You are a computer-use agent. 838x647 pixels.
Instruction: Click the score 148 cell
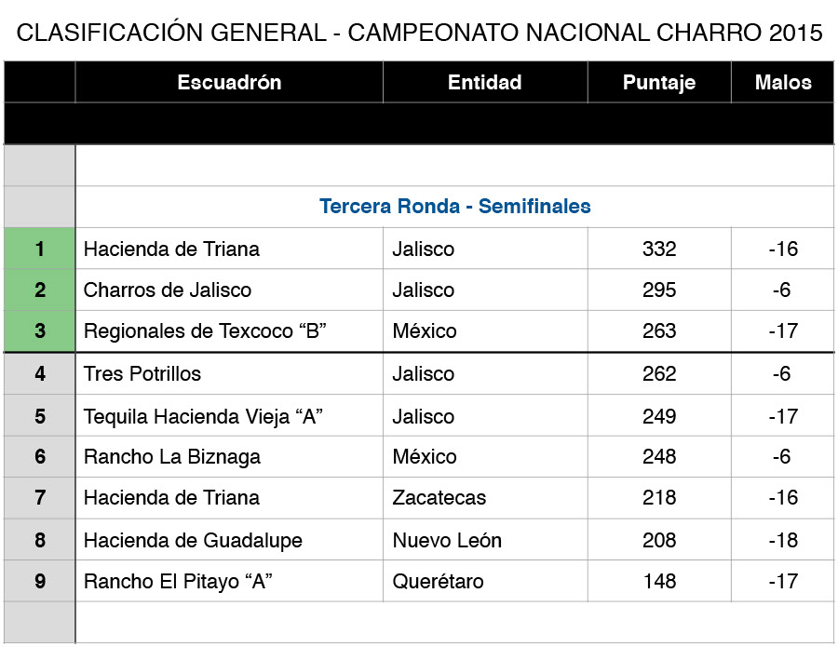click(659, 581)
